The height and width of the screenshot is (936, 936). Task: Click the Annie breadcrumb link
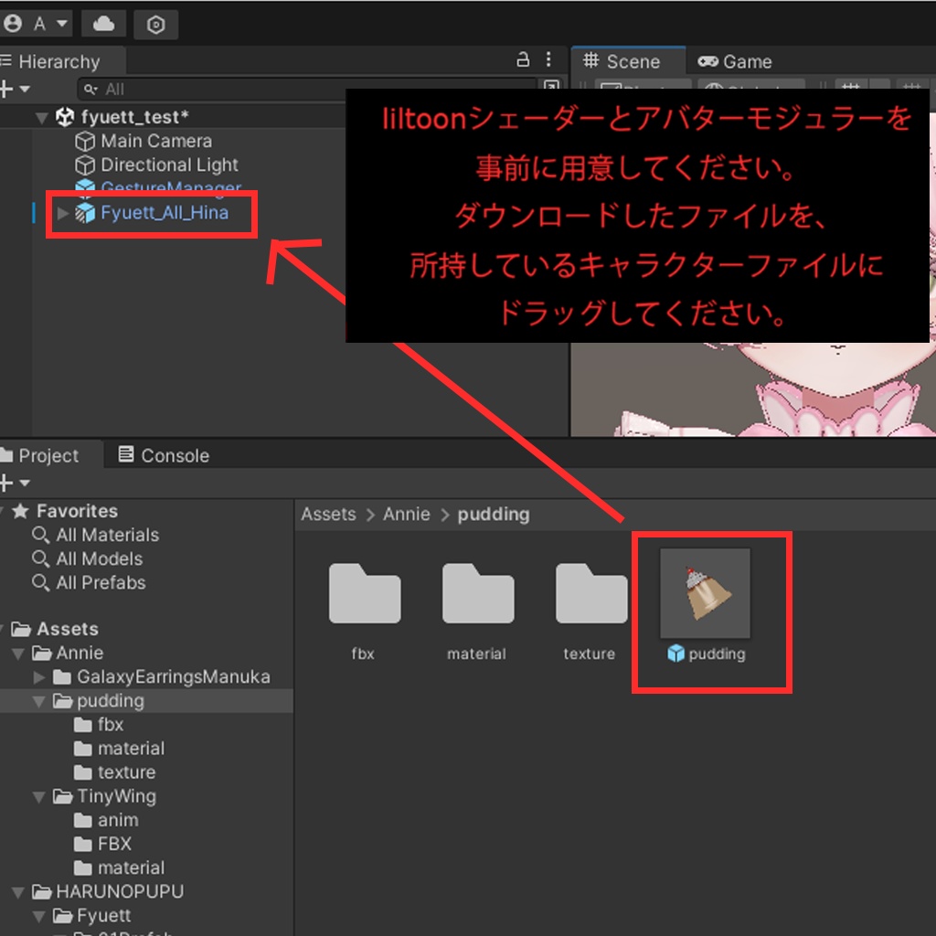tap(406, 514)
